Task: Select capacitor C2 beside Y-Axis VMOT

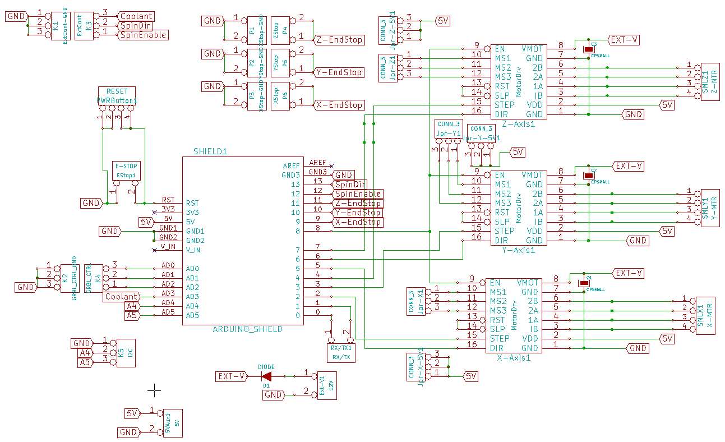Action: click(x=588, y=176)
